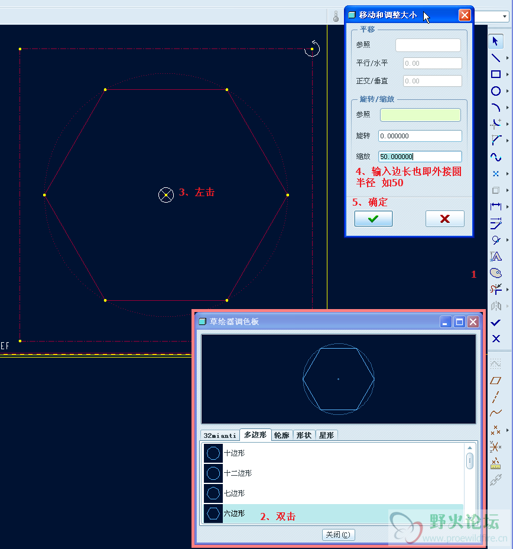Switch to the 多边形 palette tab
513x549 pixels.
pos(255,434)
